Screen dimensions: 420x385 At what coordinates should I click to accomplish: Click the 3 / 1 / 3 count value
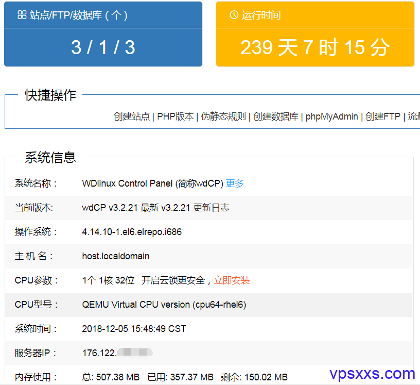click(103, 47)
